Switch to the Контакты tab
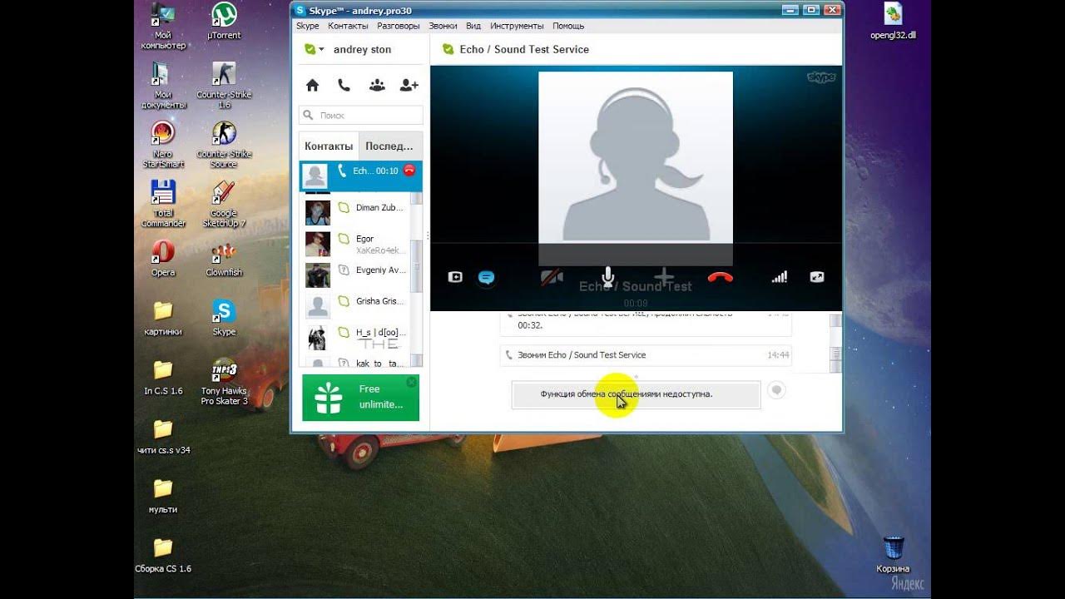 (329, 146)
